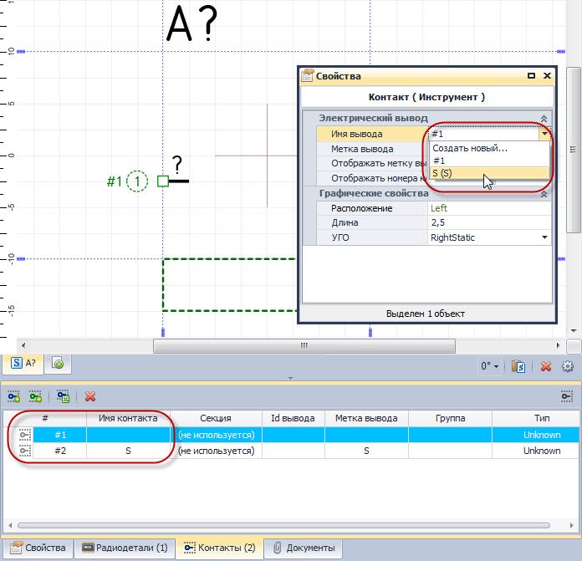Viewport: 582px width, 561px height.
Task: Click the canvas horizontal scrollbar thumb
Action: click(x=304, y=346)
